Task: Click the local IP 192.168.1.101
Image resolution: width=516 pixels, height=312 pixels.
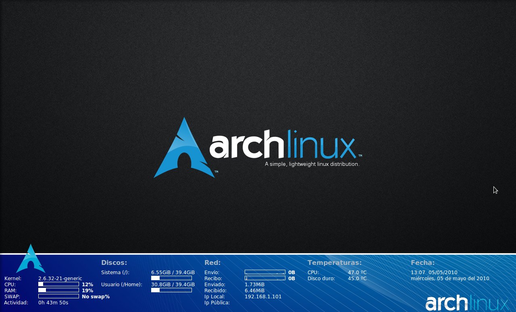Action: (x=263, y=296)
